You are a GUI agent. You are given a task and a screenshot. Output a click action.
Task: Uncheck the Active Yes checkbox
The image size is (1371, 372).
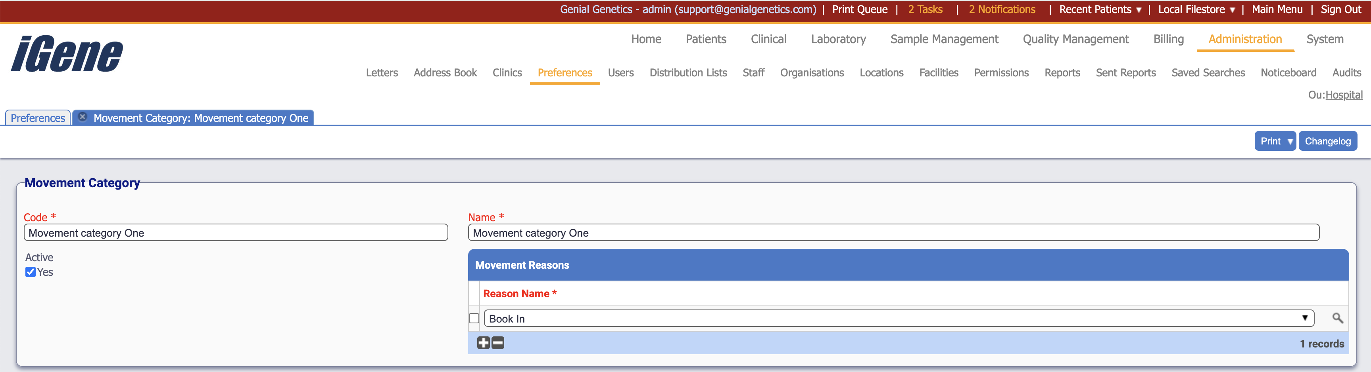tap(31, 272)
